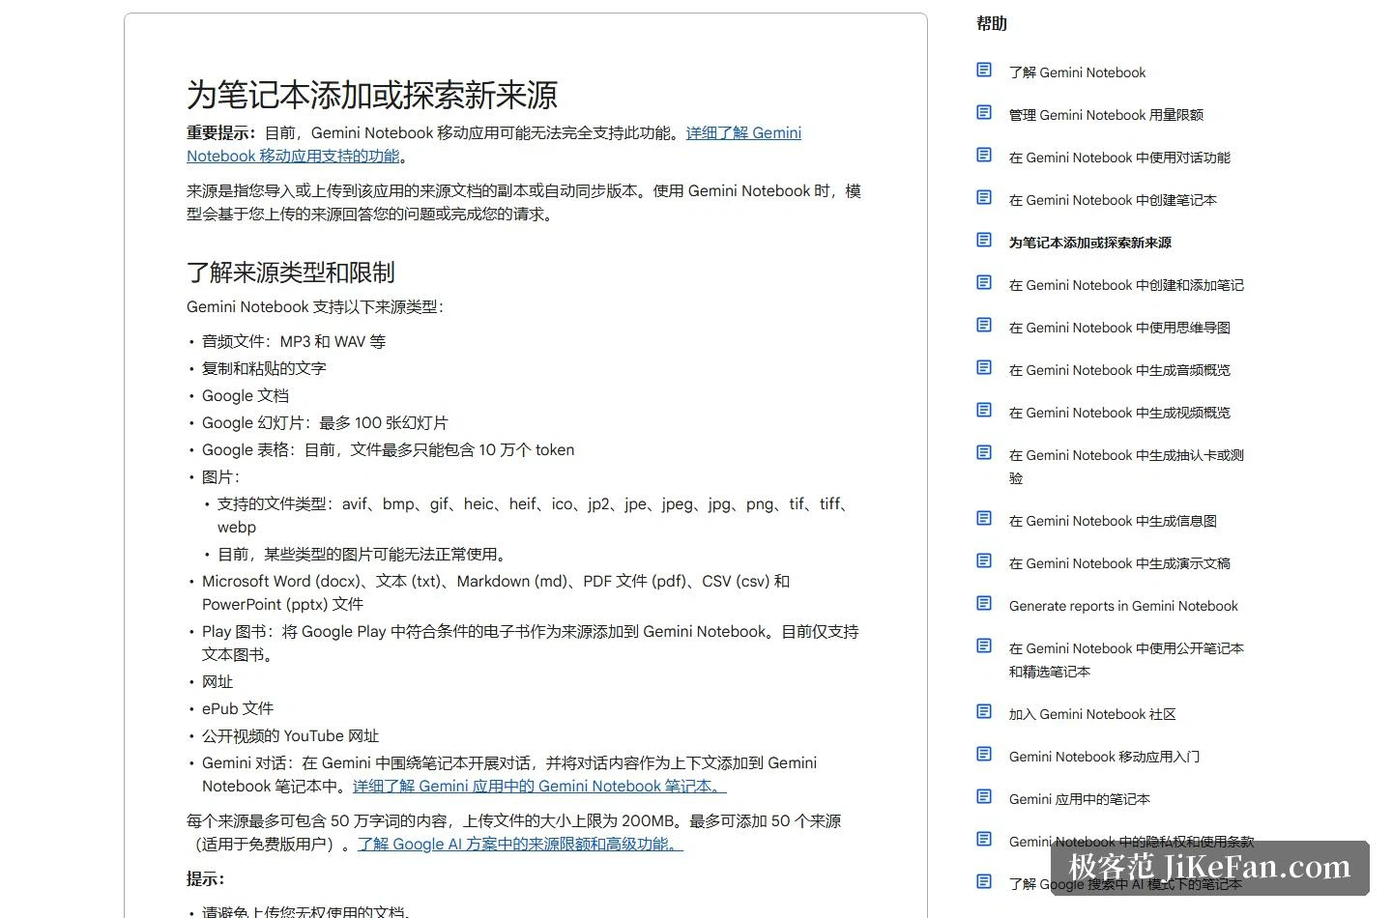The image size is (1392, 918).
Task: Go to 在 Gemini Notebook 中使用思维导图
Action: click(1119, 328)
